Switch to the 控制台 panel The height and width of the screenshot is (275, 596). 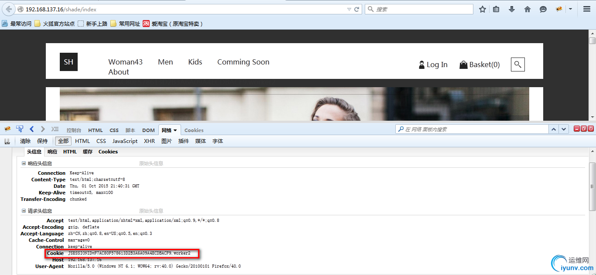tap(74, 130)
